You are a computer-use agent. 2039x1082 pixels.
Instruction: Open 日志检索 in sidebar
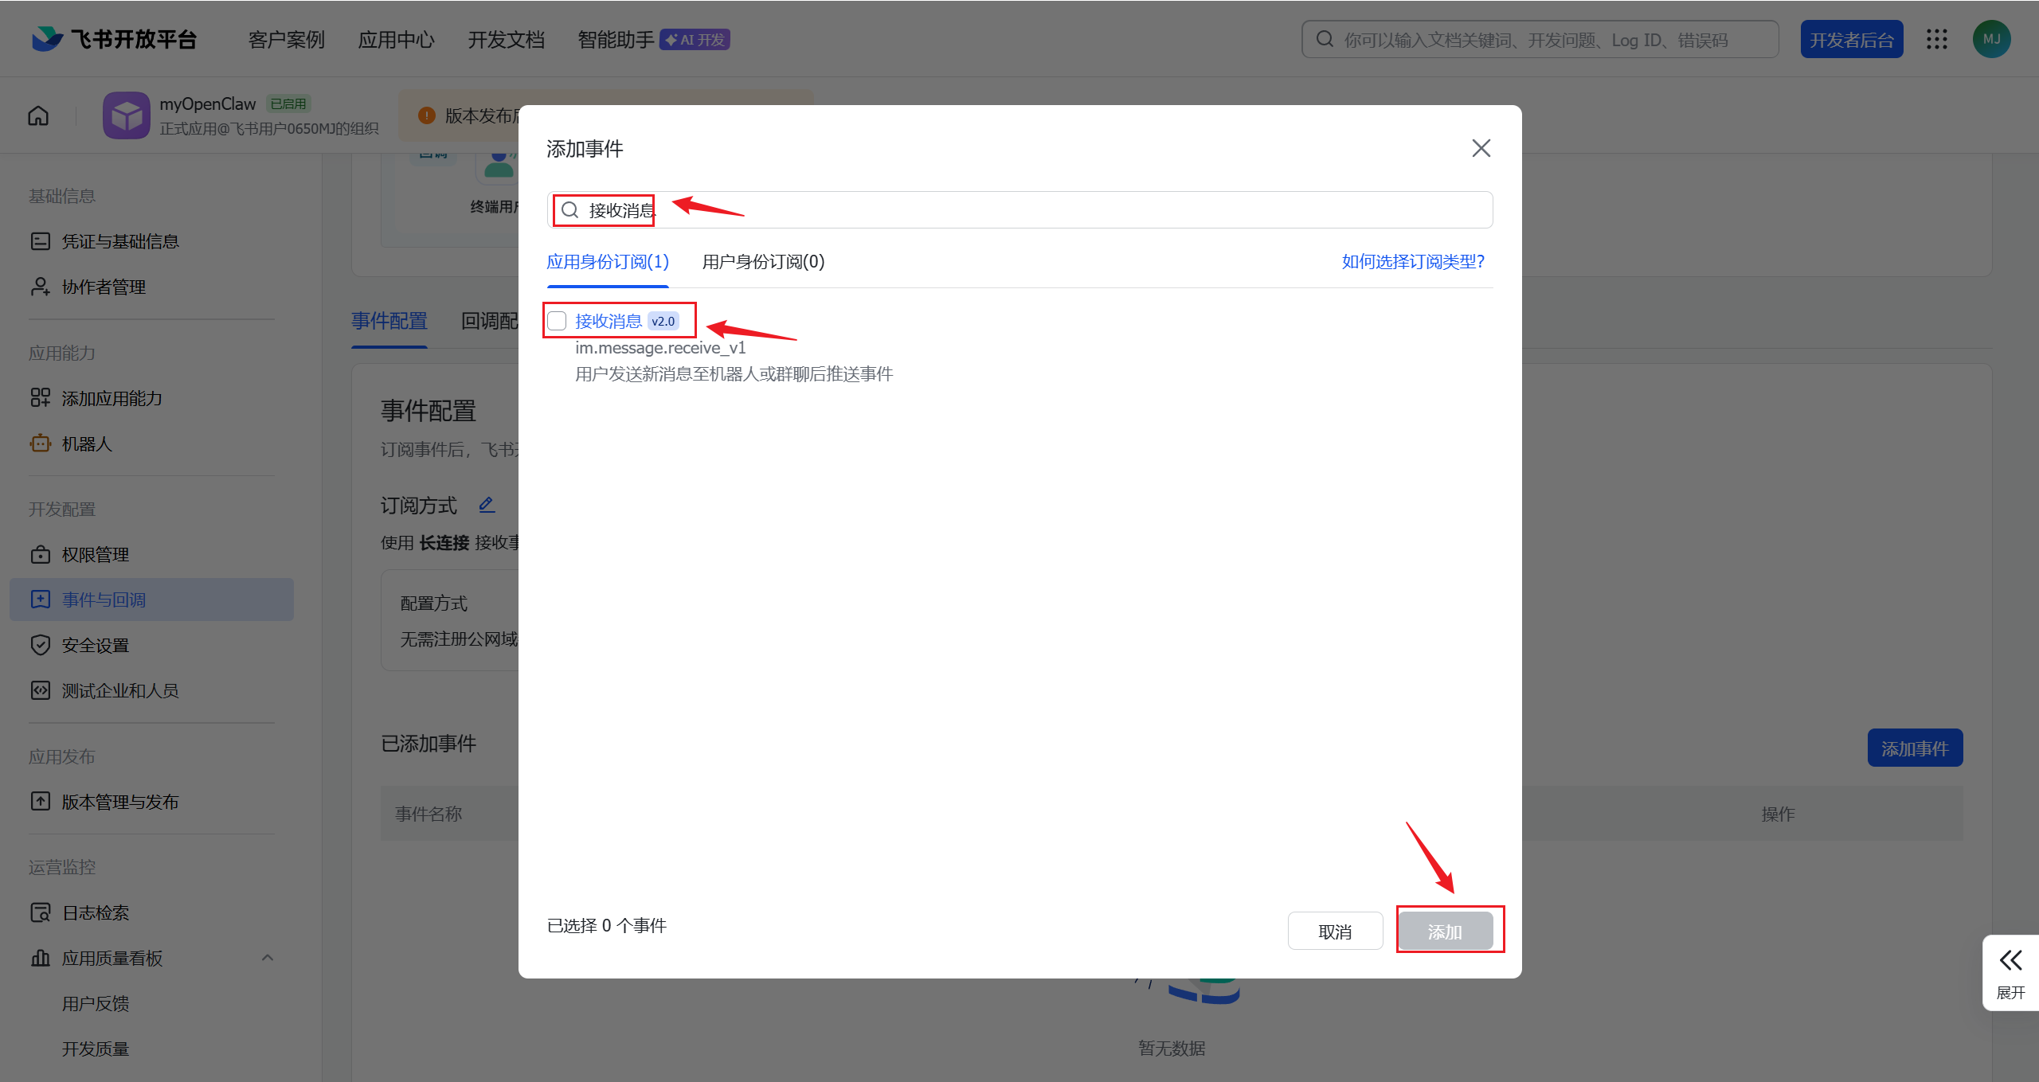click(x=96, y=912)
